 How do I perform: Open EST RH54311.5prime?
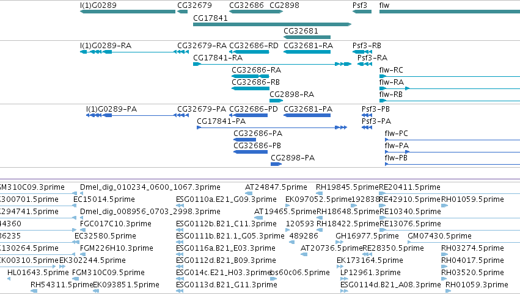click(x=62, y=285)
